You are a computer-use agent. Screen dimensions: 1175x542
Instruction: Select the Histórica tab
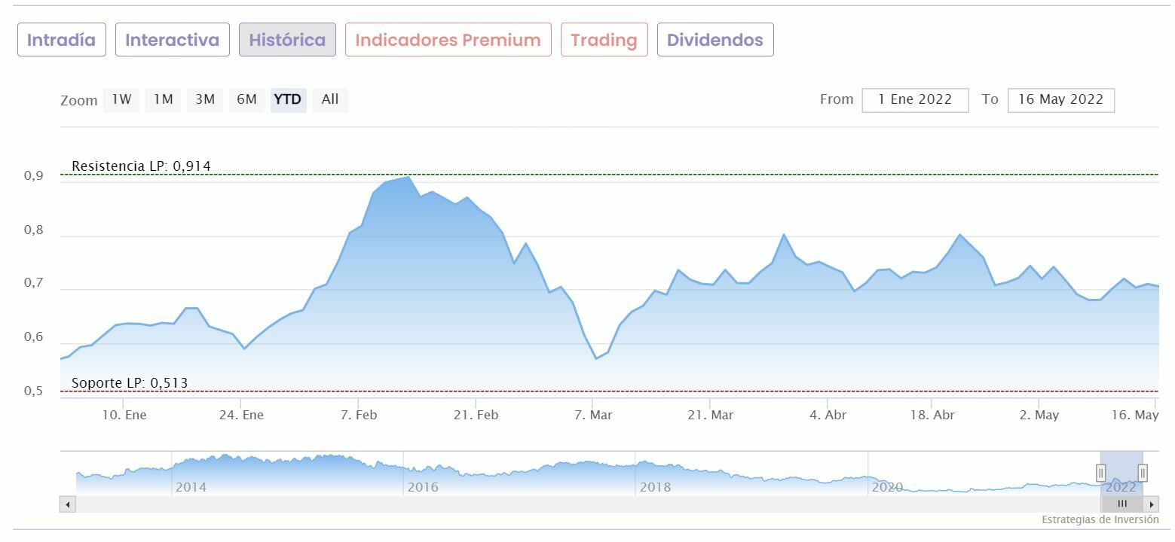point(287,40)
